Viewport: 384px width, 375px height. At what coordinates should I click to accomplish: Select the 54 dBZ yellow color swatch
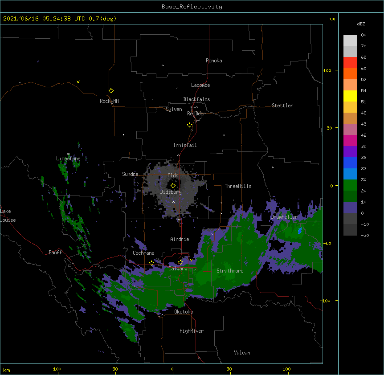(350, 96)
